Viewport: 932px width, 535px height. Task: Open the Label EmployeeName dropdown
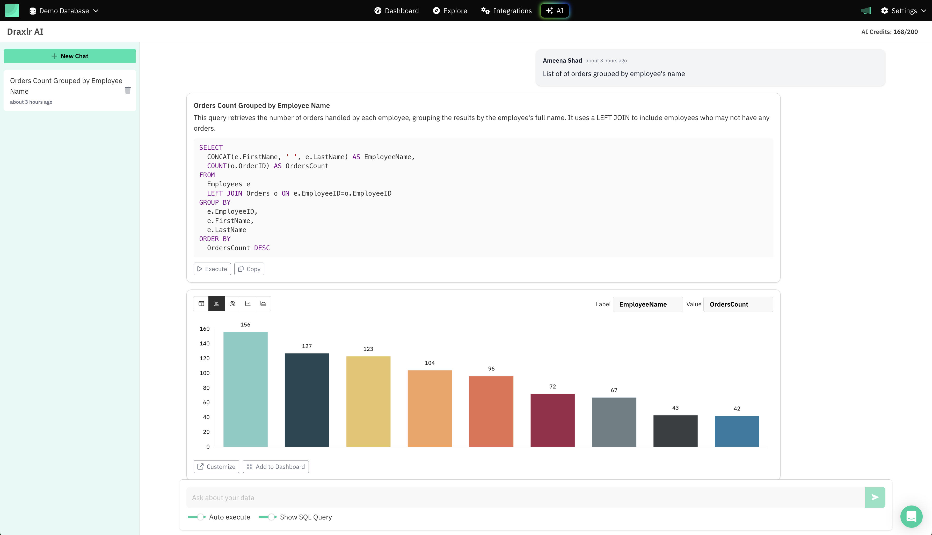[648, 304]
